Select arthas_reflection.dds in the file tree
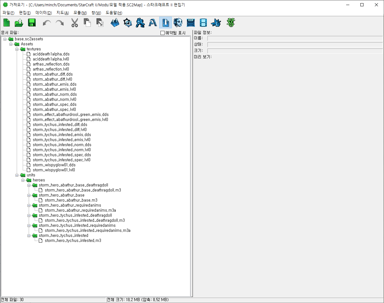The height and width of the screenshot is (303, 384). pos(51,64)
